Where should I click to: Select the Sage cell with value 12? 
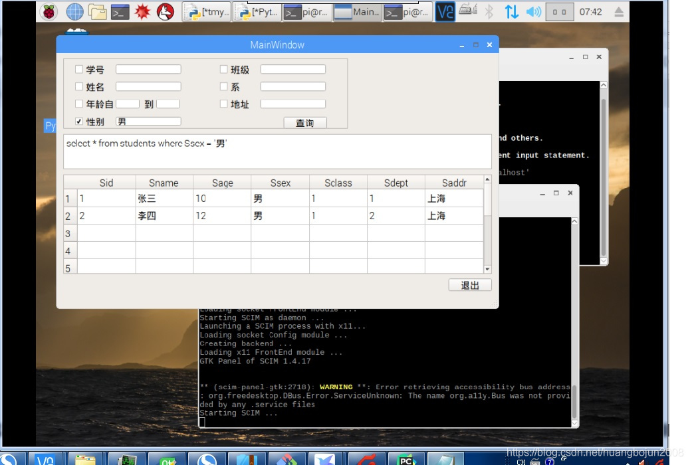[222, 216]
